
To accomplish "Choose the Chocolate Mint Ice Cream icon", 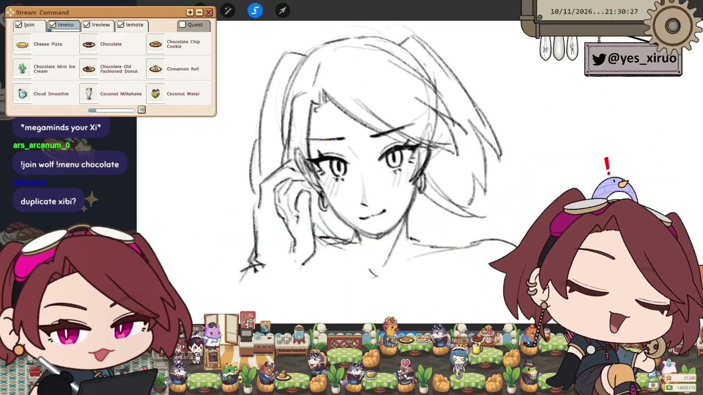I will pos(23,69).
